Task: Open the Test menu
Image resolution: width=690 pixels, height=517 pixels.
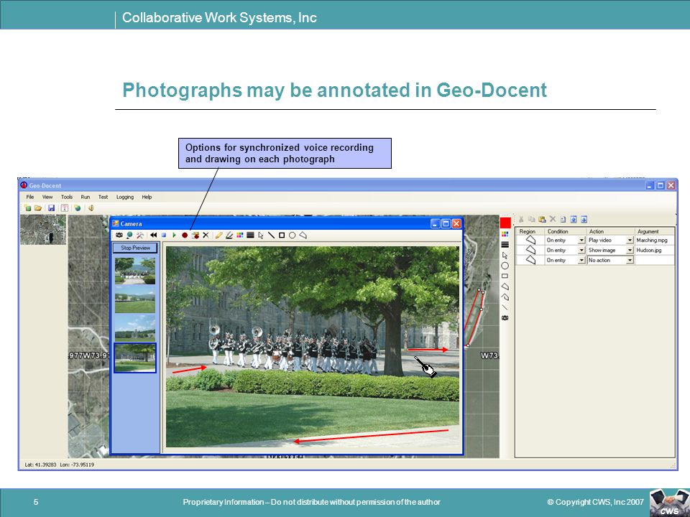Action: point(103,197)
